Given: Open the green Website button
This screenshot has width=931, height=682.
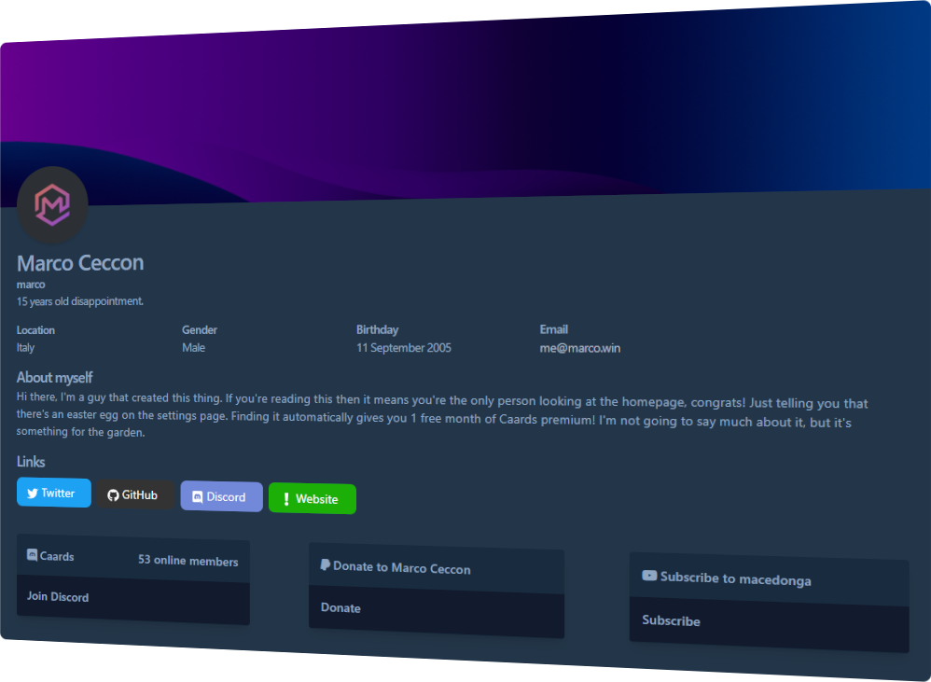Looking at the screenshot, I should (313, 498).
